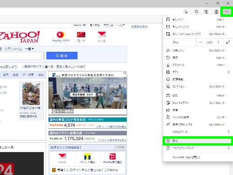Expand the その他のツール submenu arrow
The width and height of the screenshot is (233, 175).
(x=228, y=132)
